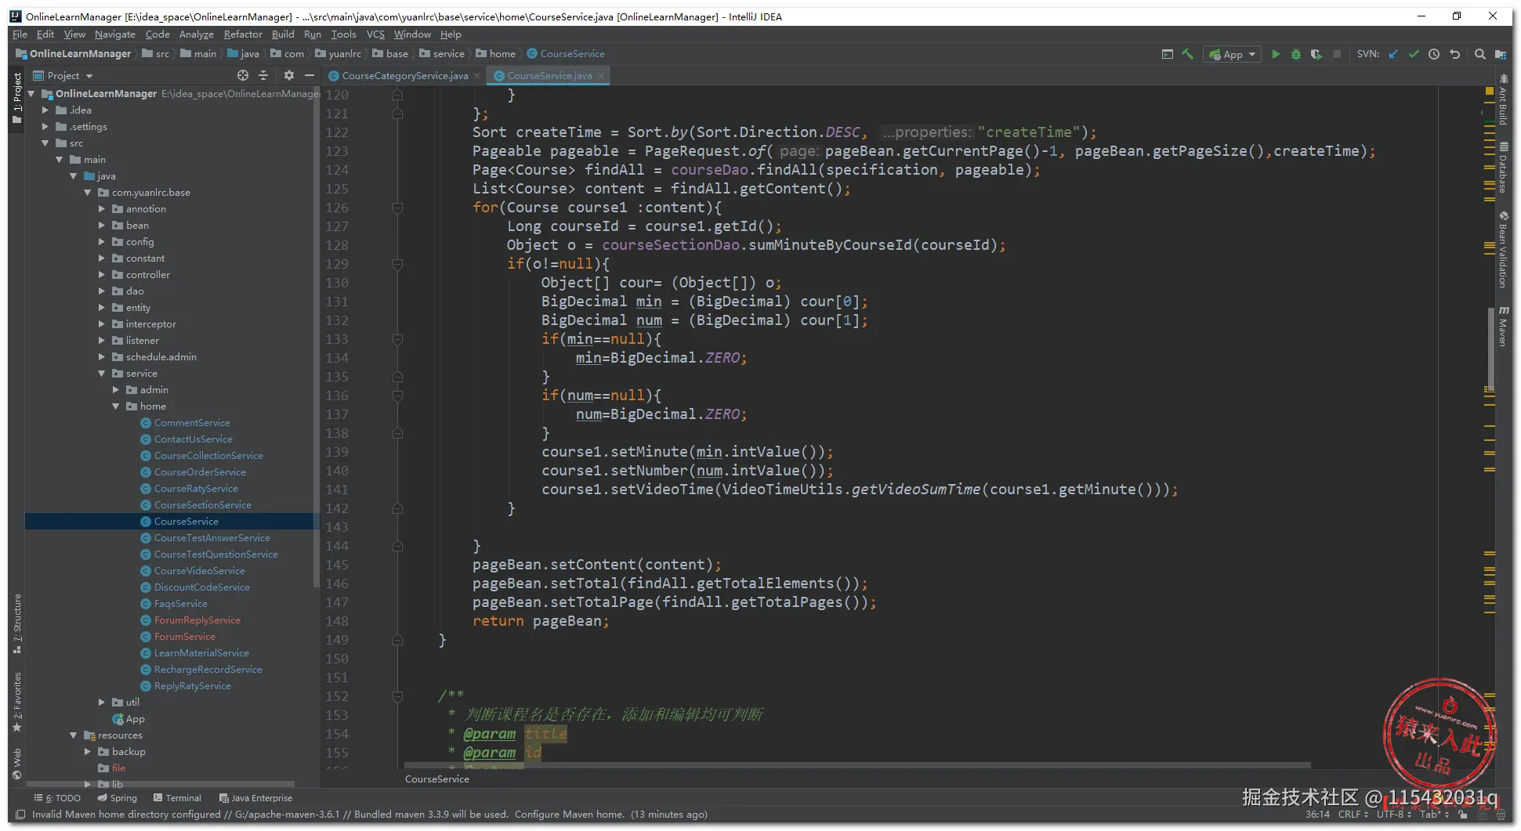Toggle the Structure side tab

tap(17, 623)
